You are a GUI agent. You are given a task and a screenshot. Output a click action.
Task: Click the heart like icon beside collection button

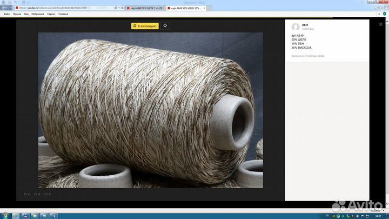165,26
